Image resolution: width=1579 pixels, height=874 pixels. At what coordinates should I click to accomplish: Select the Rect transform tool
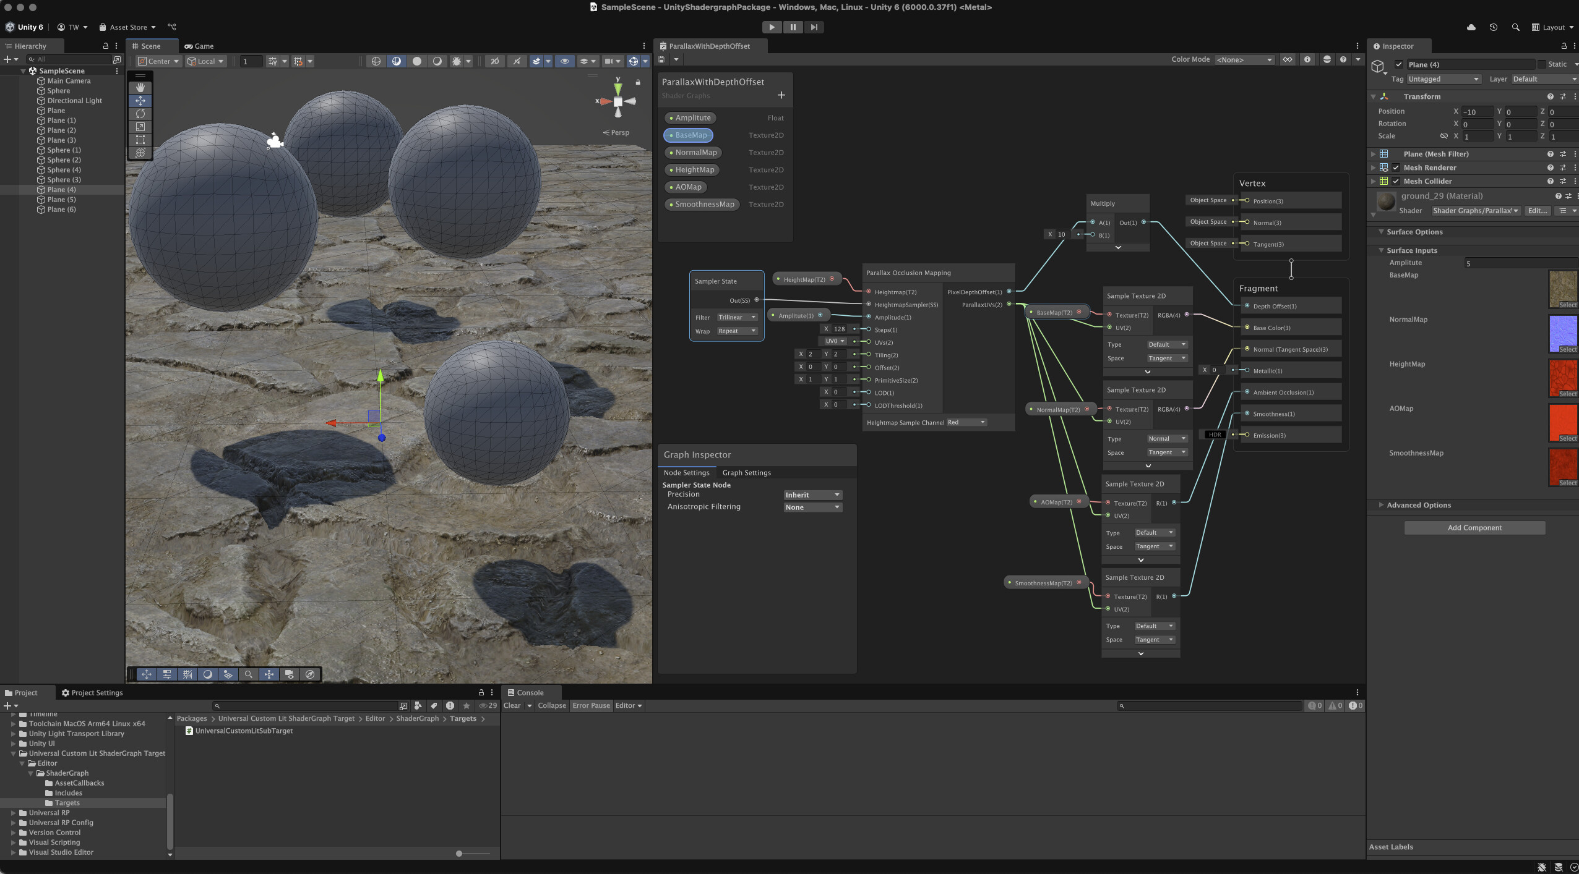[x=140, y=140]
